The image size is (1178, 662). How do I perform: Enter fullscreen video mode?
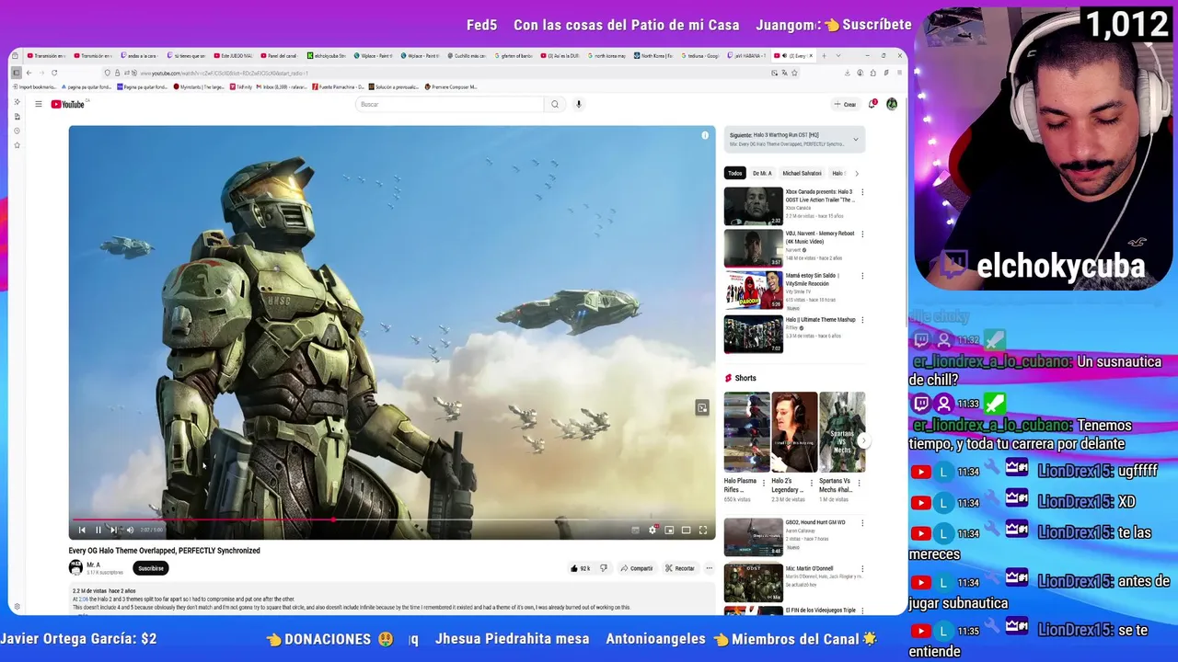pyautogui.click(x=703, y=530)
